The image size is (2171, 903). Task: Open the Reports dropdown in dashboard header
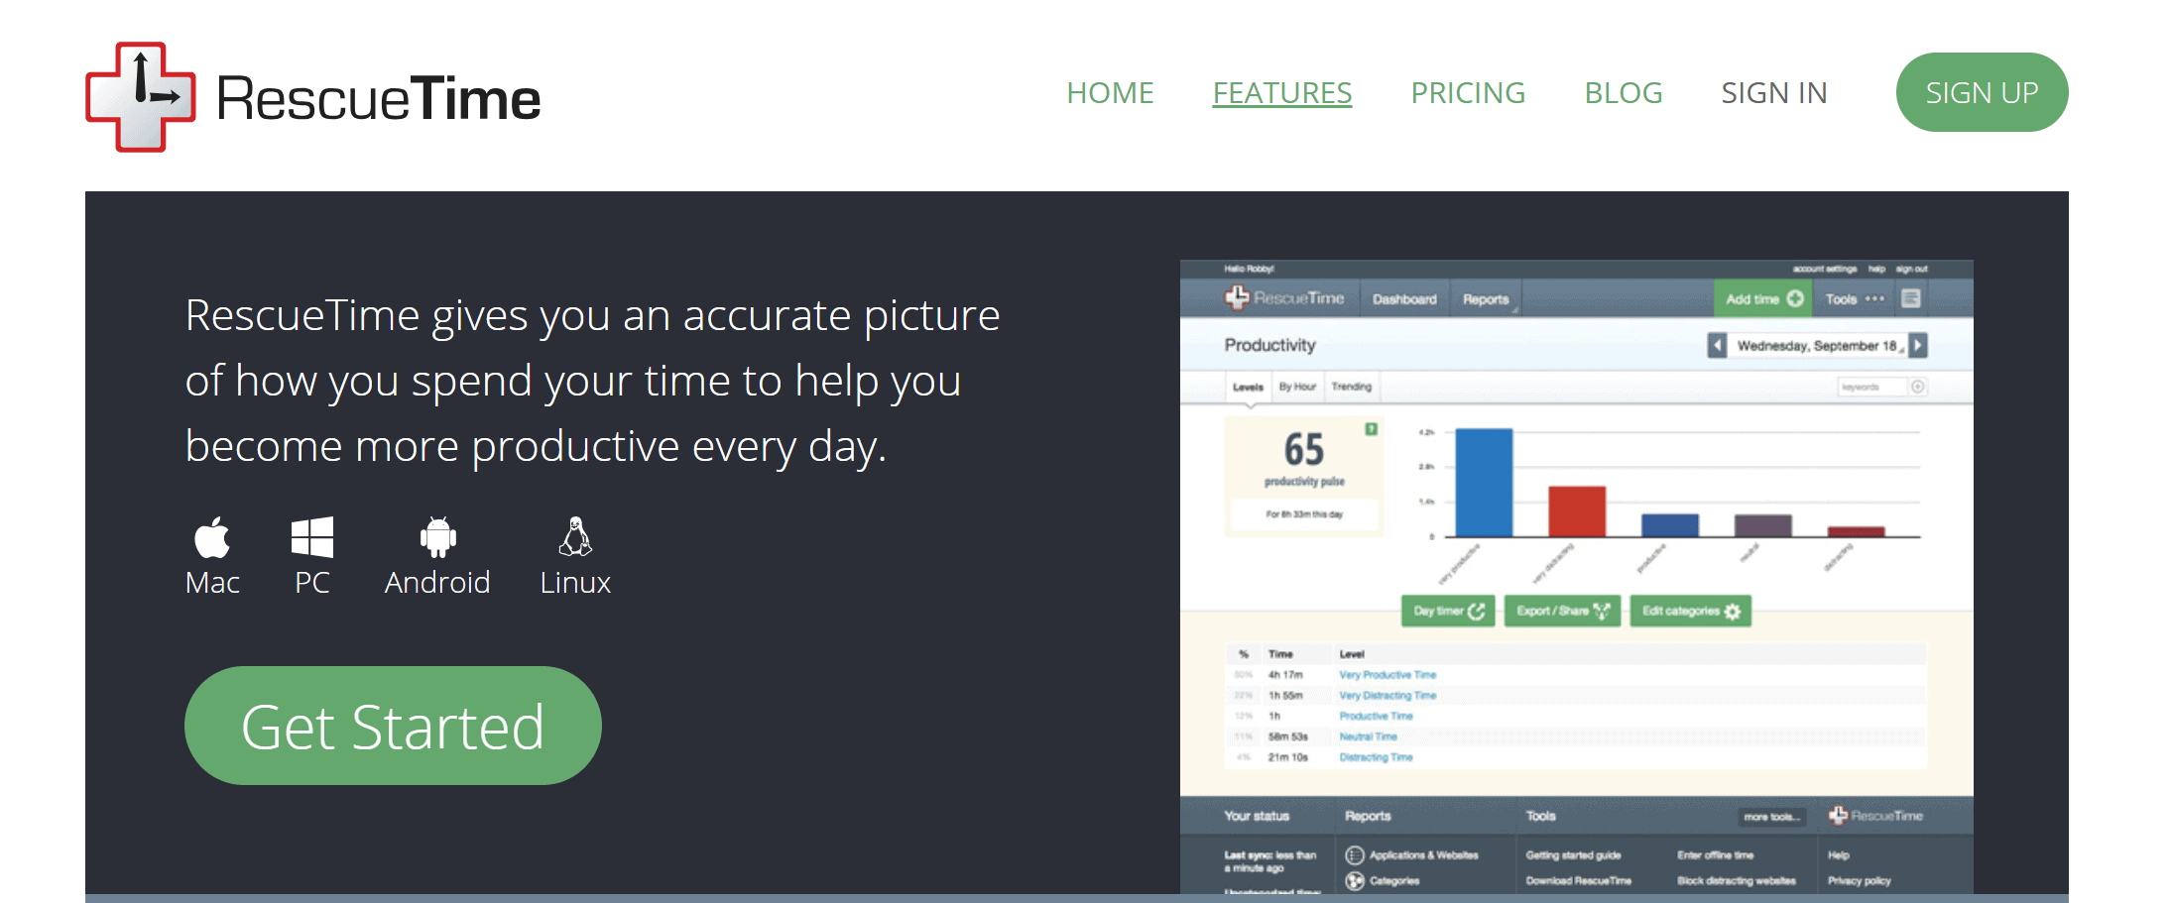[1486, 299]
